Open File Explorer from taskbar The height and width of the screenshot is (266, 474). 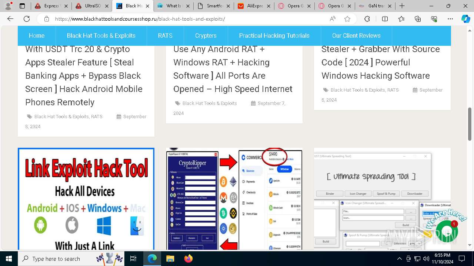tap(170, 259)
